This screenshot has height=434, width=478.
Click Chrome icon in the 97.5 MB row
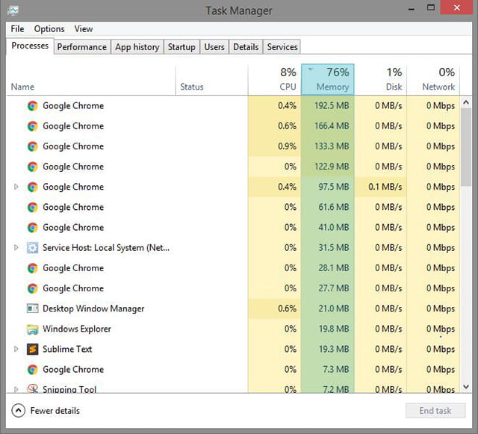pos(32,187)
